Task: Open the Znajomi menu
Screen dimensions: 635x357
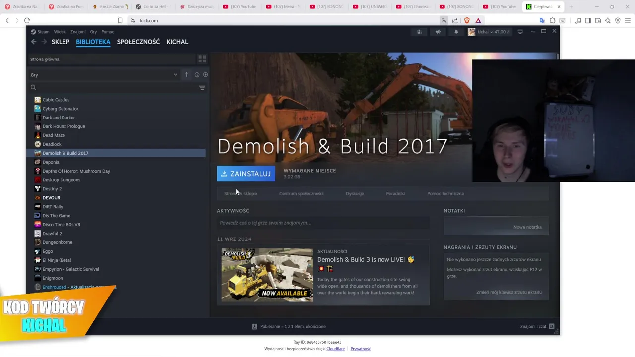Action: (x=78, y=32)
